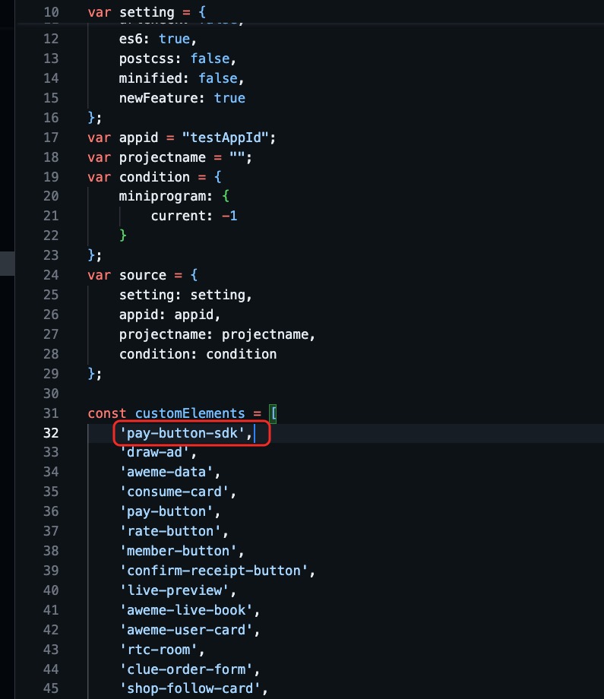The width and height of the screenshot is (604, 699).
Task: Click the -1 value after current
Action: tap(229, 217)
